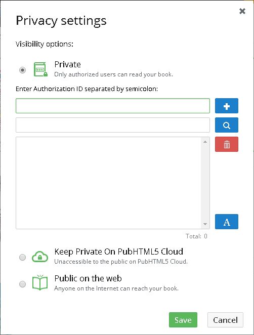
Task: Click the Public on the web label
Action: coord(88,278)
